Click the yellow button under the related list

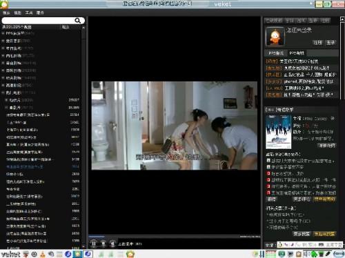click(x=325, y=199)
